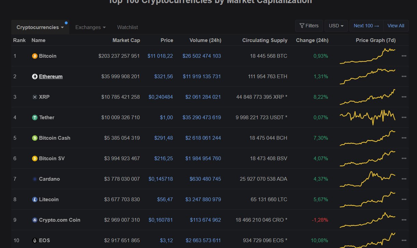Click the Ethereum logo icon
The image size is (417, 248).
pos(34,77)
